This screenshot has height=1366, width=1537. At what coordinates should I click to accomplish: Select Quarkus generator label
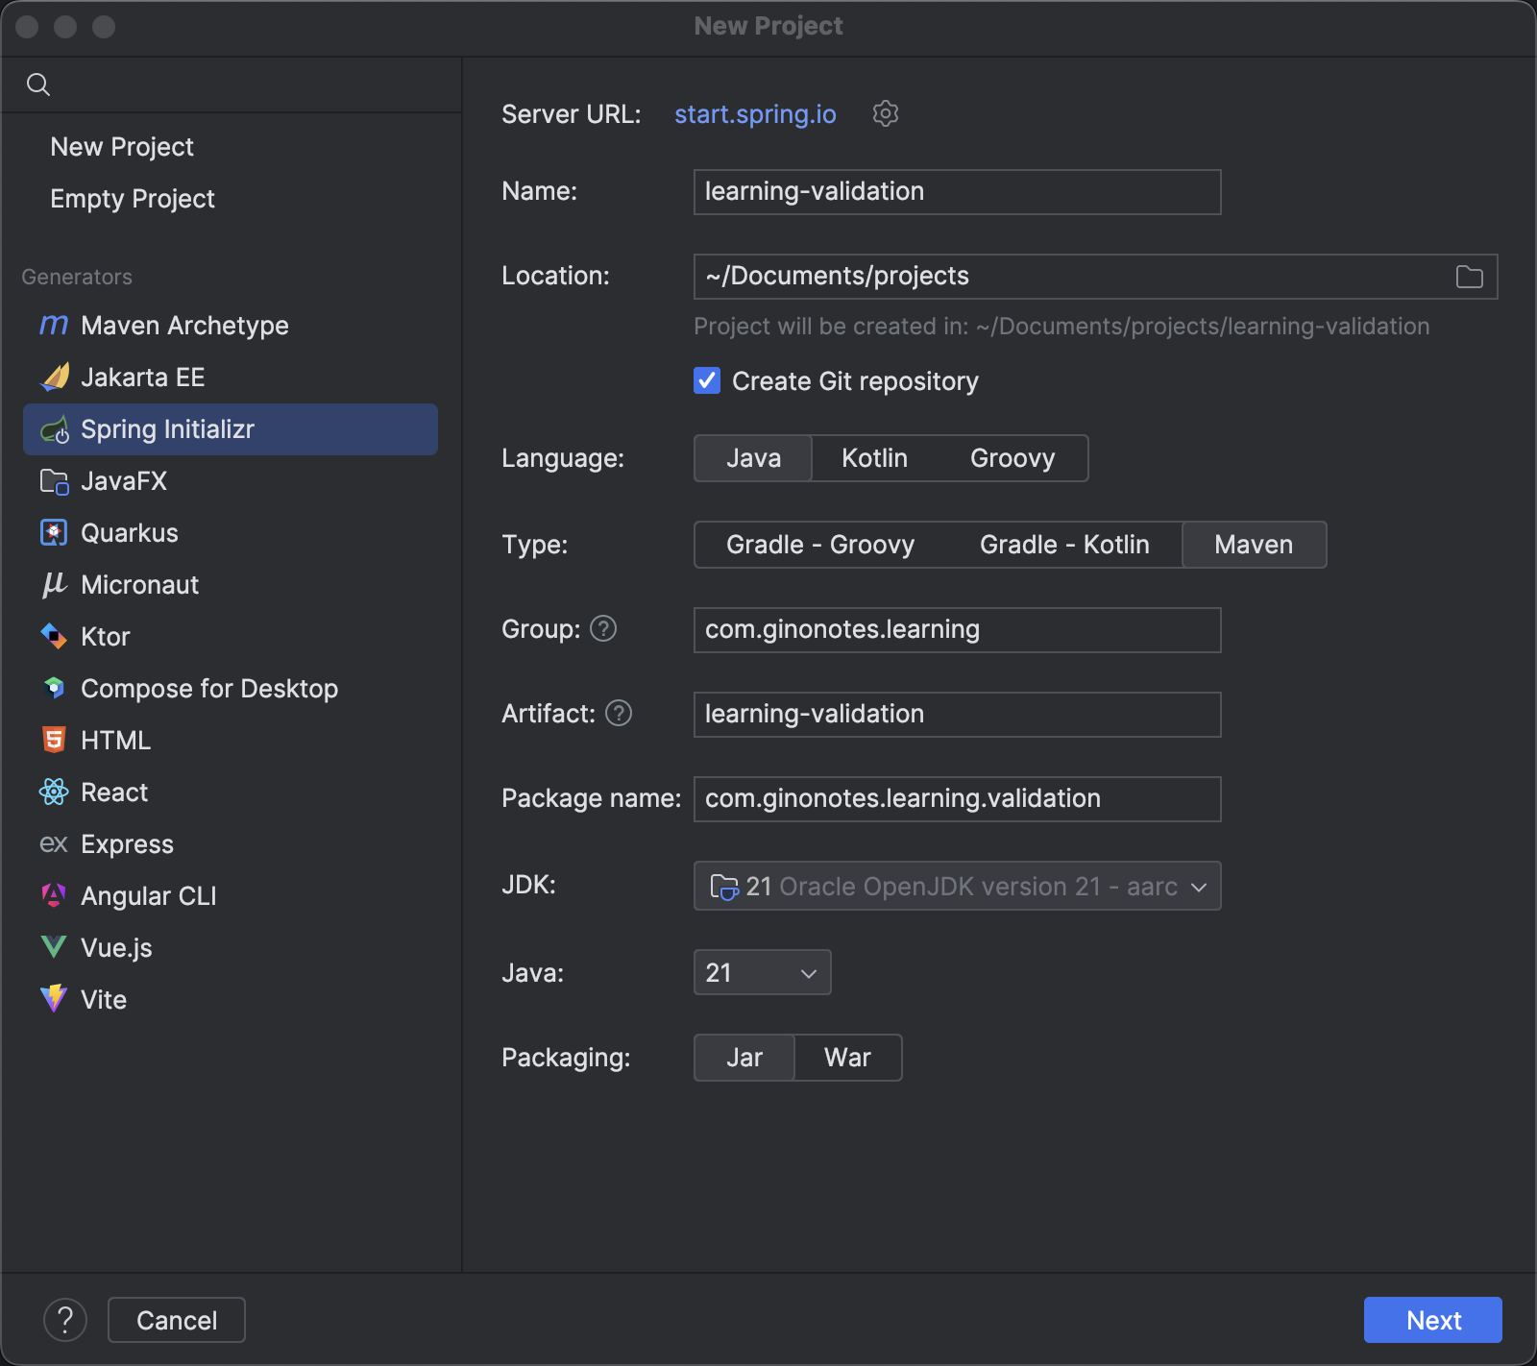130,533
